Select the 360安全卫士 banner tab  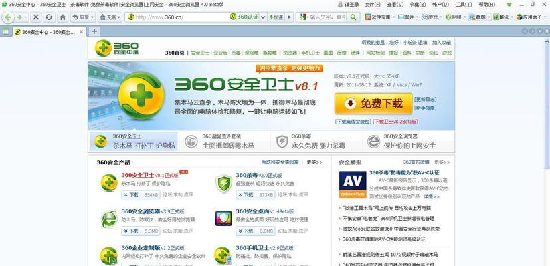coord(134,141)
